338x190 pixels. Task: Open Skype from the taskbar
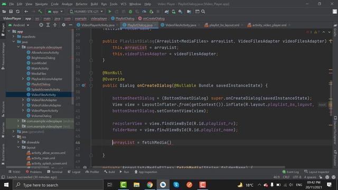tap(176, 185)
